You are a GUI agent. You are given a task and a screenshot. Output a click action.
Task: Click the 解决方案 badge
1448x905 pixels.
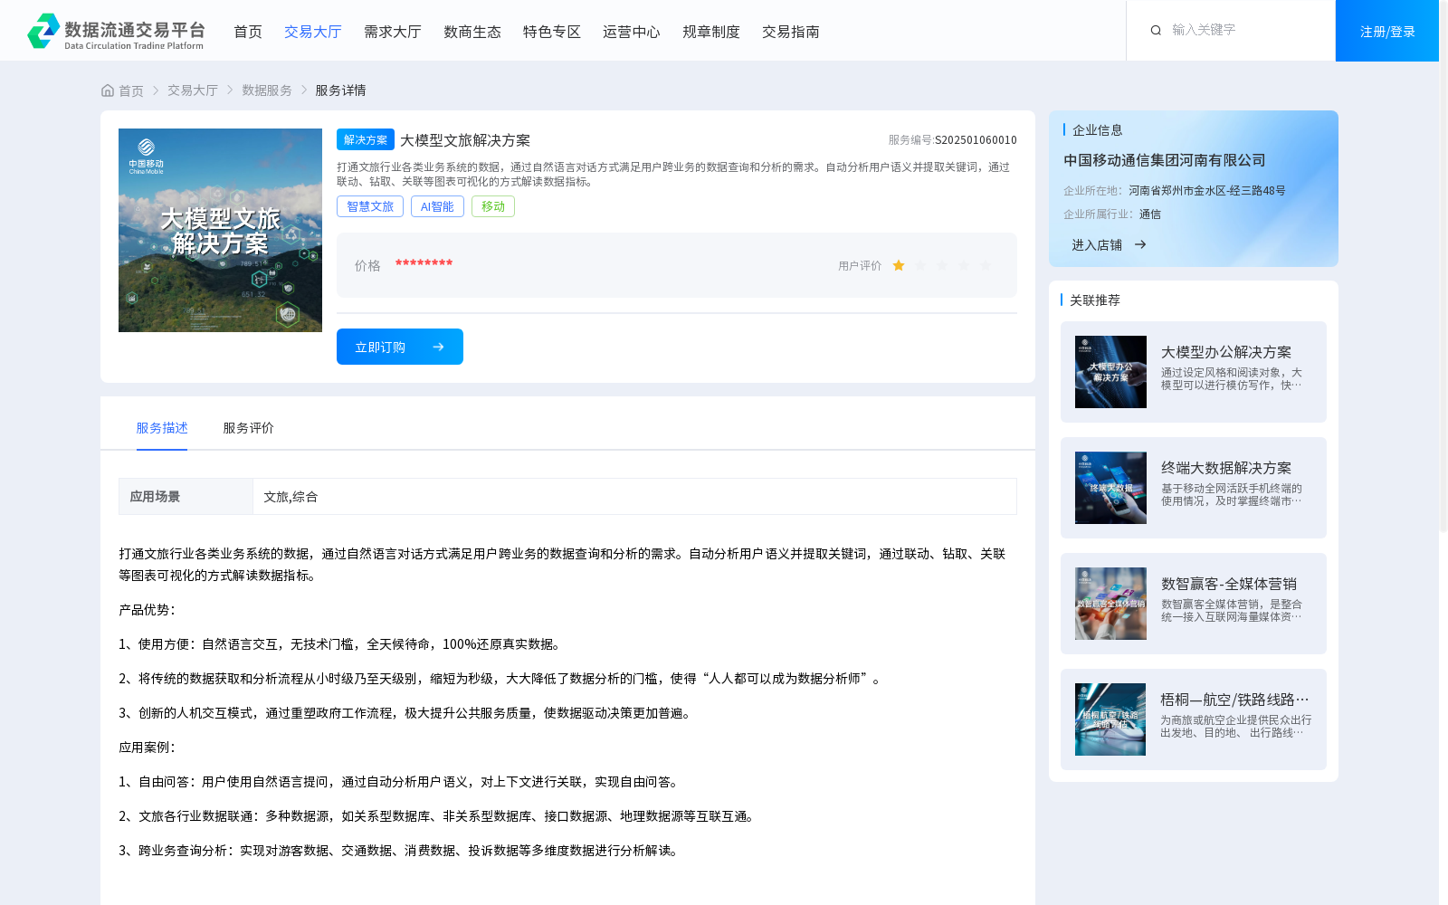click(x=366, y=139)
